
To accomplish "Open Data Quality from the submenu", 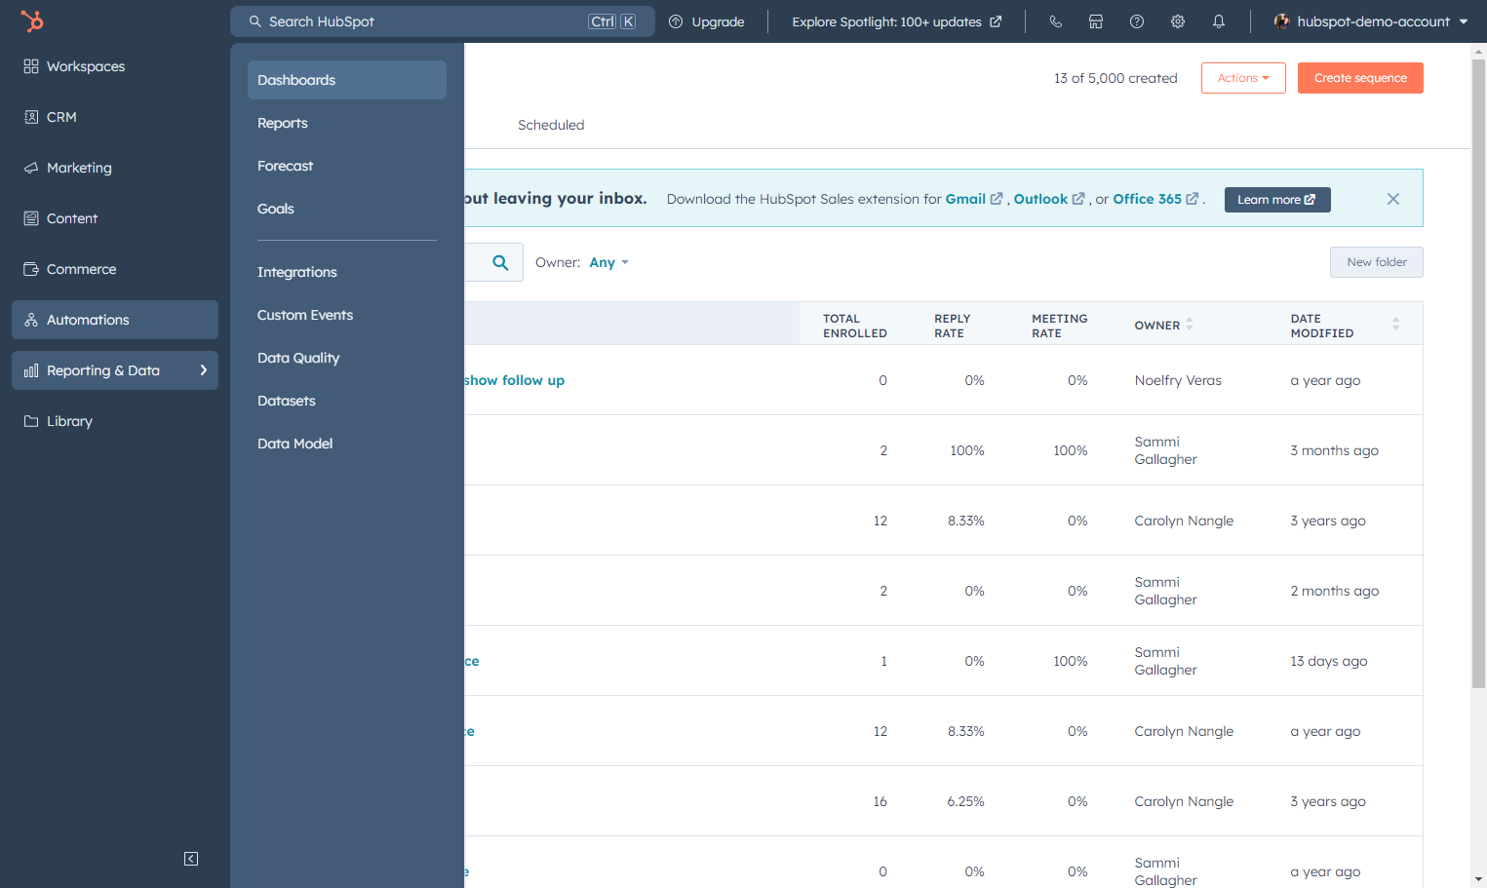I will pyautogui.click(x=347, y=358).
